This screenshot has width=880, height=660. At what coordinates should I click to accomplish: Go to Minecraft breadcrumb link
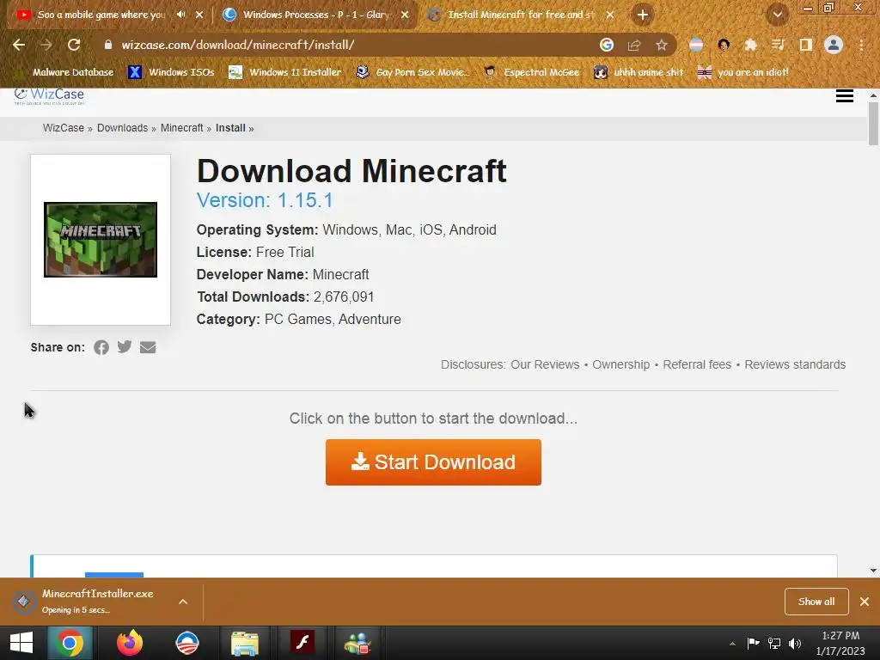[x=182, y=128]
